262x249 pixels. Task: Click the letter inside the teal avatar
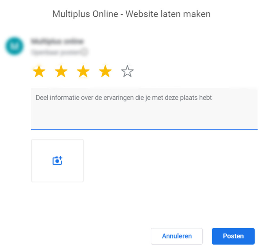14,46
